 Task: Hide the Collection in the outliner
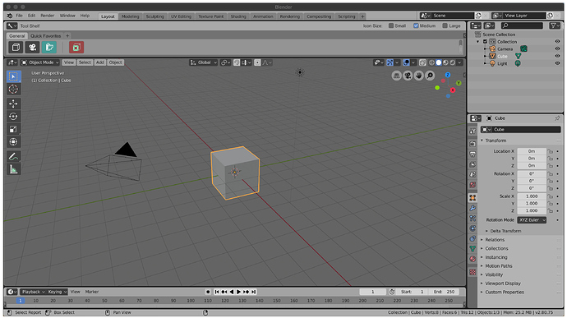coord(557,42)
